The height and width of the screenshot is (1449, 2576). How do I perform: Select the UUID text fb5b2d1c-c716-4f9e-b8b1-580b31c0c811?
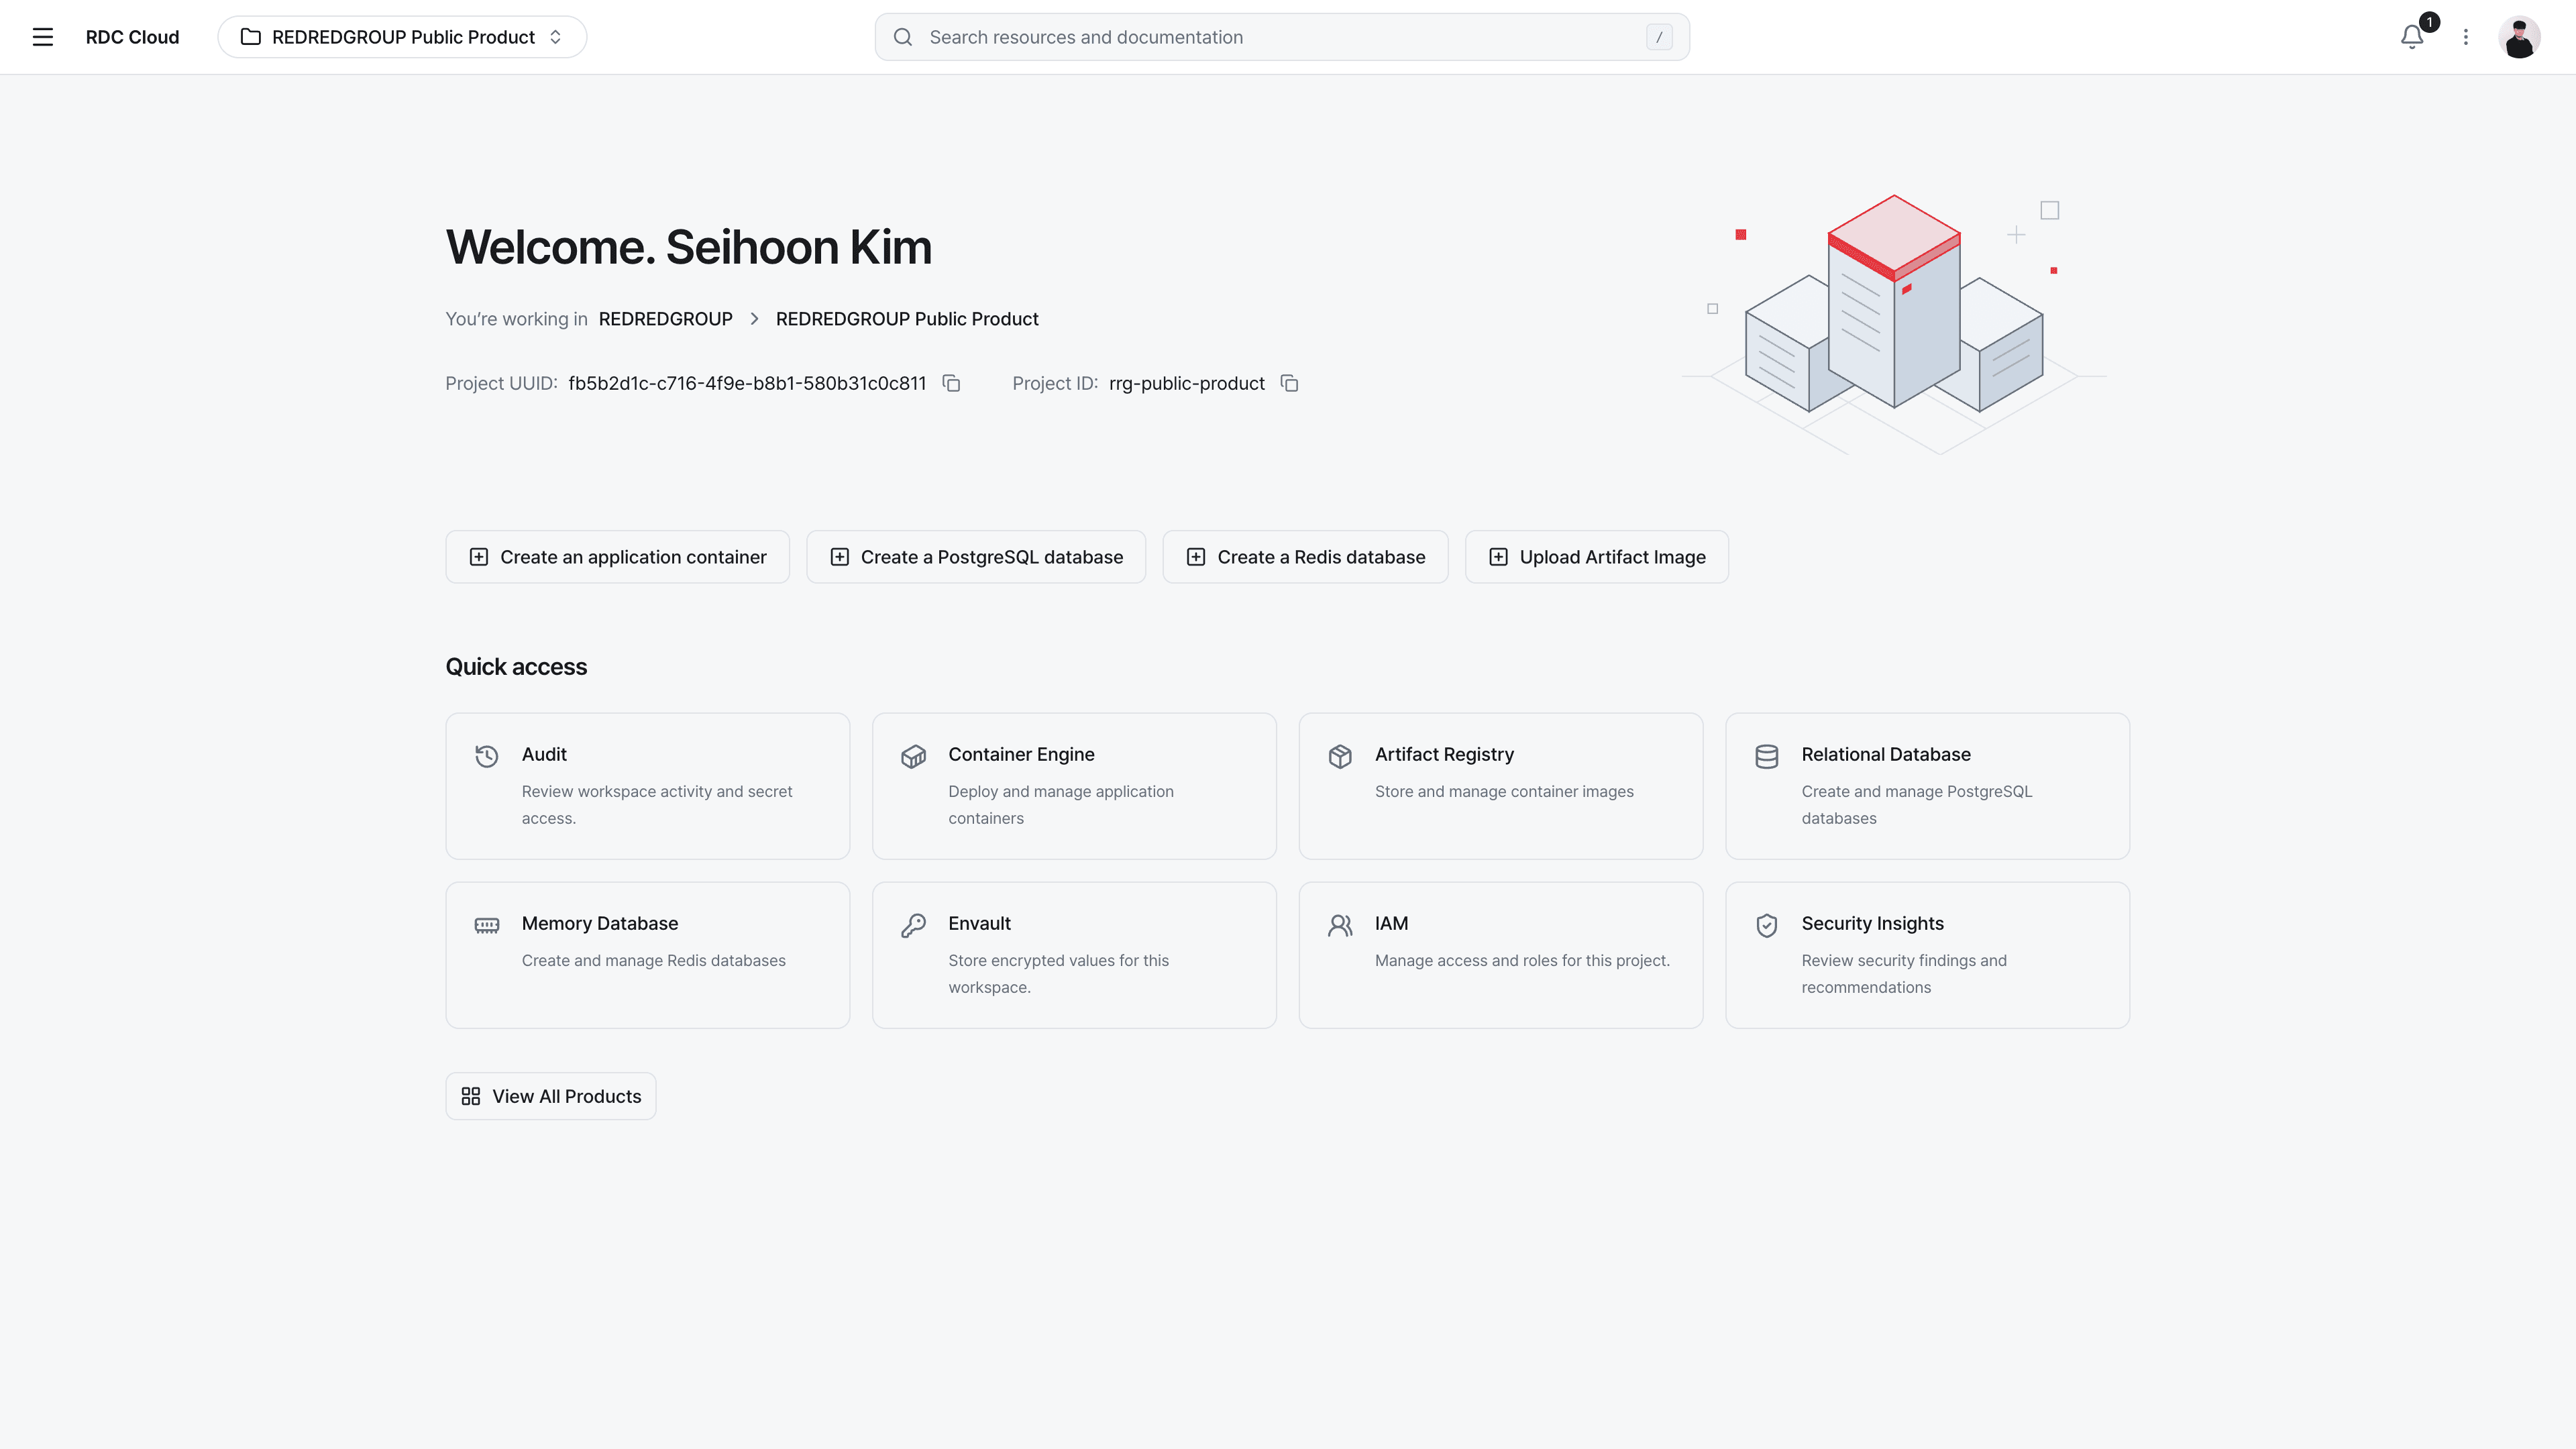pyautogui.click(x=747, y=383)
